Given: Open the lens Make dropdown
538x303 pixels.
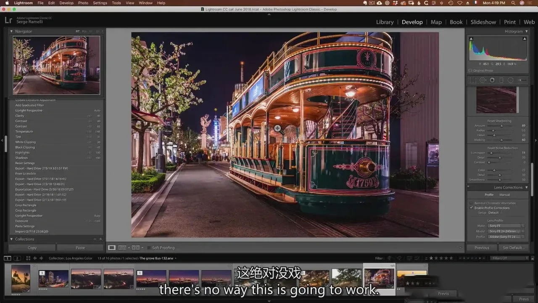Looking at the screenshot, I should 506,226.
